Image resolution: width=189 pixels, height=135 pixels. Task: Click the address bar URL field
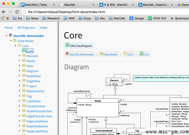pos(105,12)
